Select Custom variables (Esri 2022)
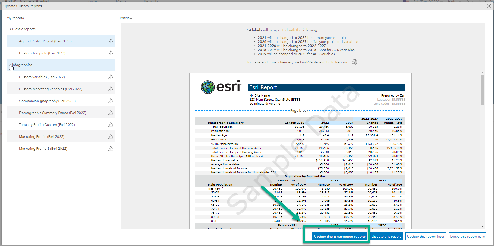The image size is (494, 246). click(x=61, y=77)
